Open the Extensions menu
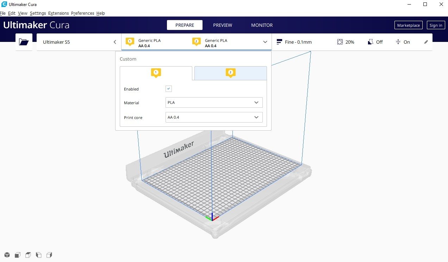Screen dimensions: 448x262 point(58,13)
